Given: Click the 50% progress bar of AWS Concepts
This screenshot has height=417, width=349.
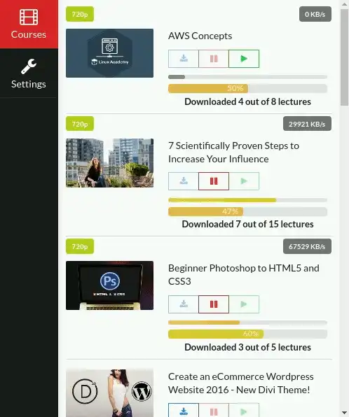Looking at the screenshot, I should (247, 88).
